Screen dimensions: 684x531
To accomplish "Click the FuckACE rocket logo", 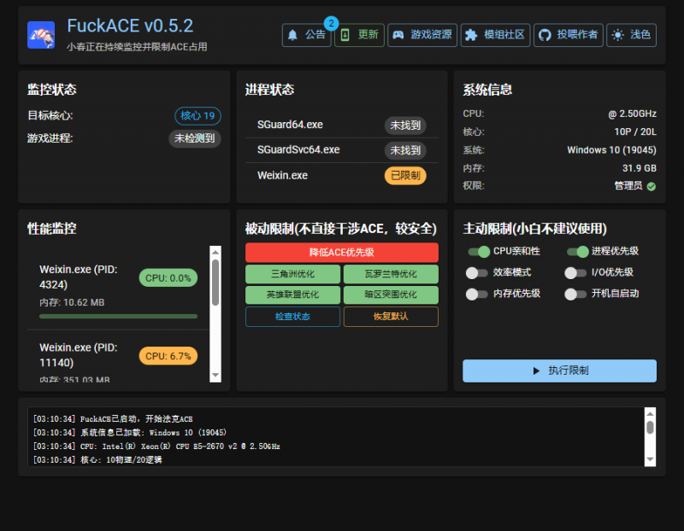I will (40, 34).
